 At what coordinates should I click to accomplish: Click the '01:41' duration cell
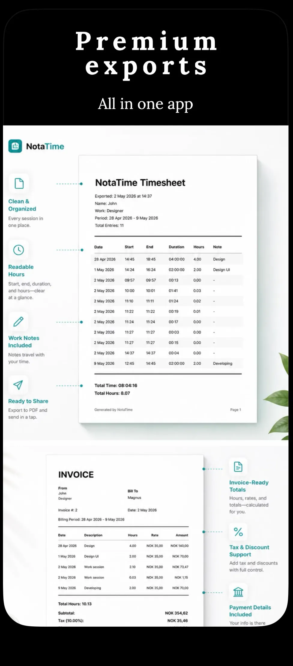click(173, 291)
